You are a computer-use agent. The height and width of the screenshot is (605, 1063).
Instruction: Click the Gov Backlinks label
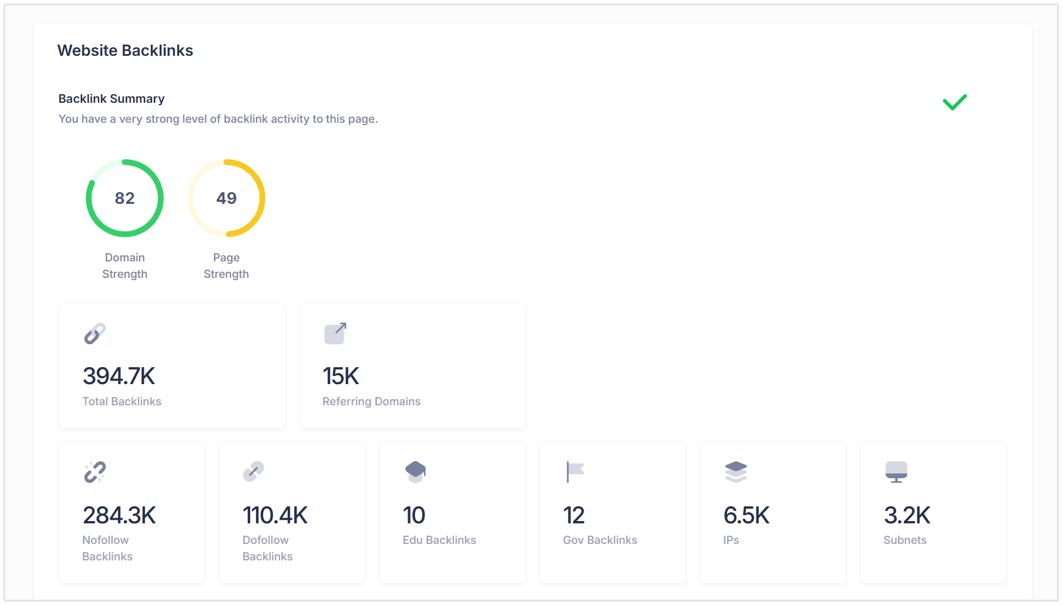click(600, 540)
